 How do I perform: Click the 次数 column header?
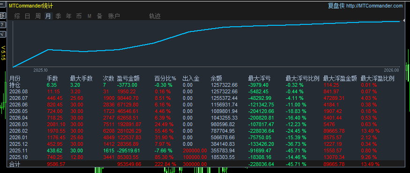109,78
